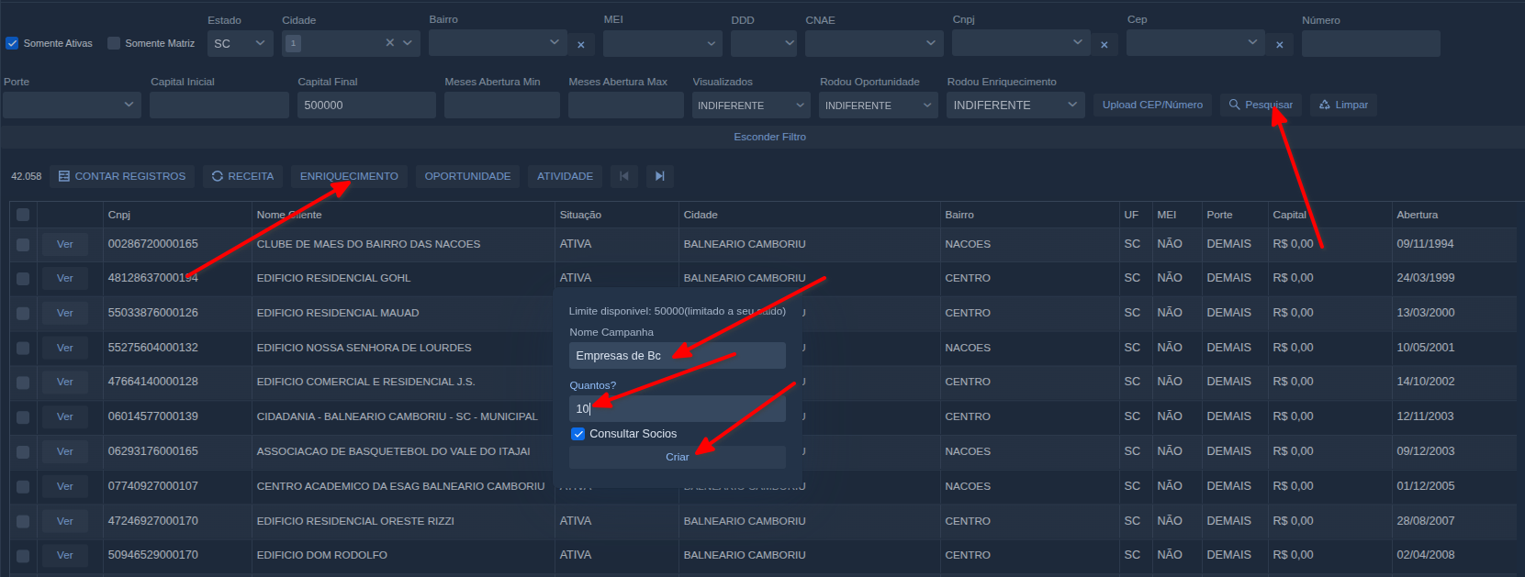Click the Receita refresh button
Viewport: 1525px width, 577px height.
click(x=242, y=176)
